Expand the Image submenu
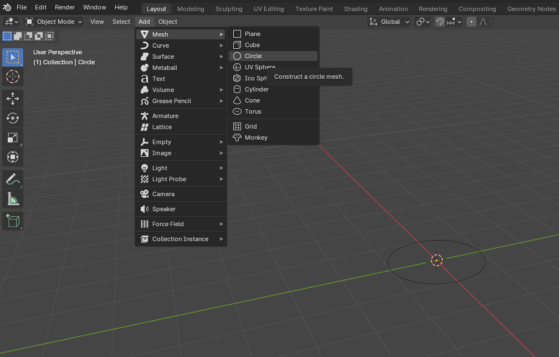559x357 pixels. [x=181, y=153]
